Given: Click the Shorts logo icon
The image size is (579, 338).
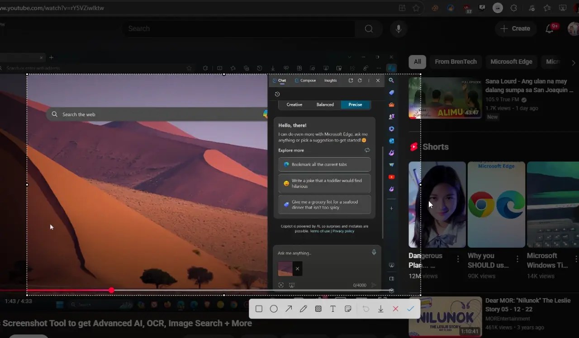Looking at the screenshot, I should (413, 147).
